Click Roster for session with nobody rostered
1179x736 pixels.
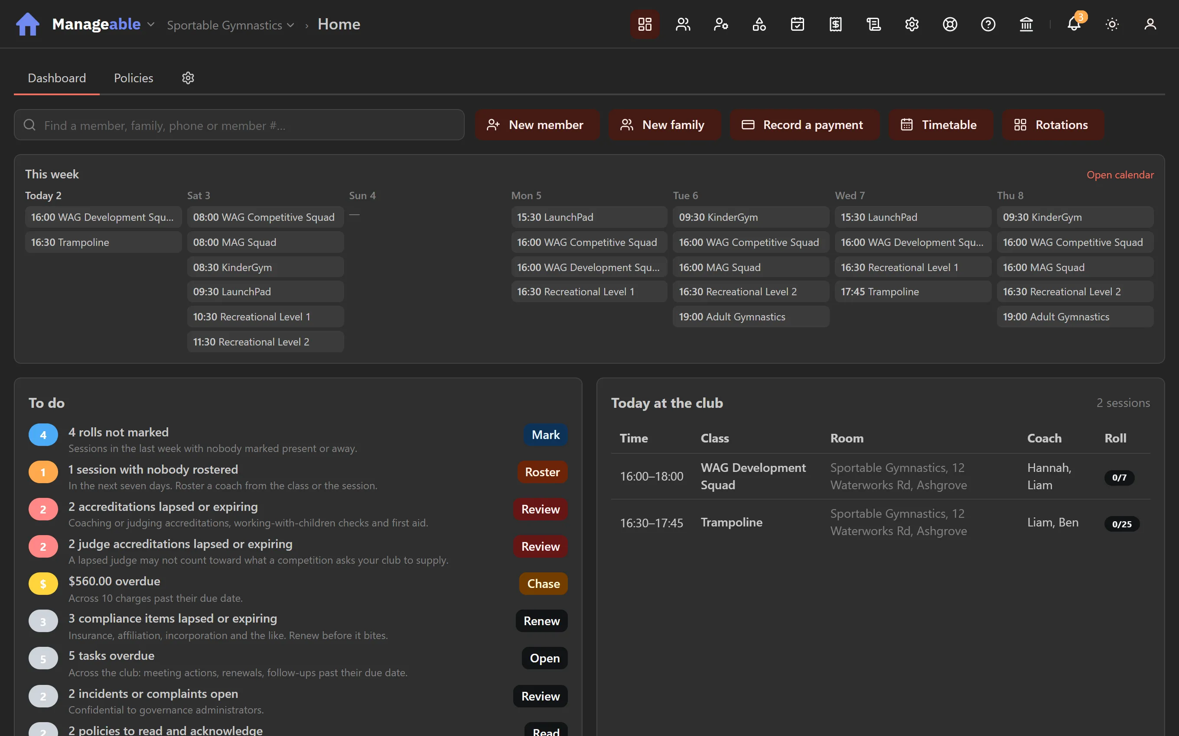[x=542, y=472]
